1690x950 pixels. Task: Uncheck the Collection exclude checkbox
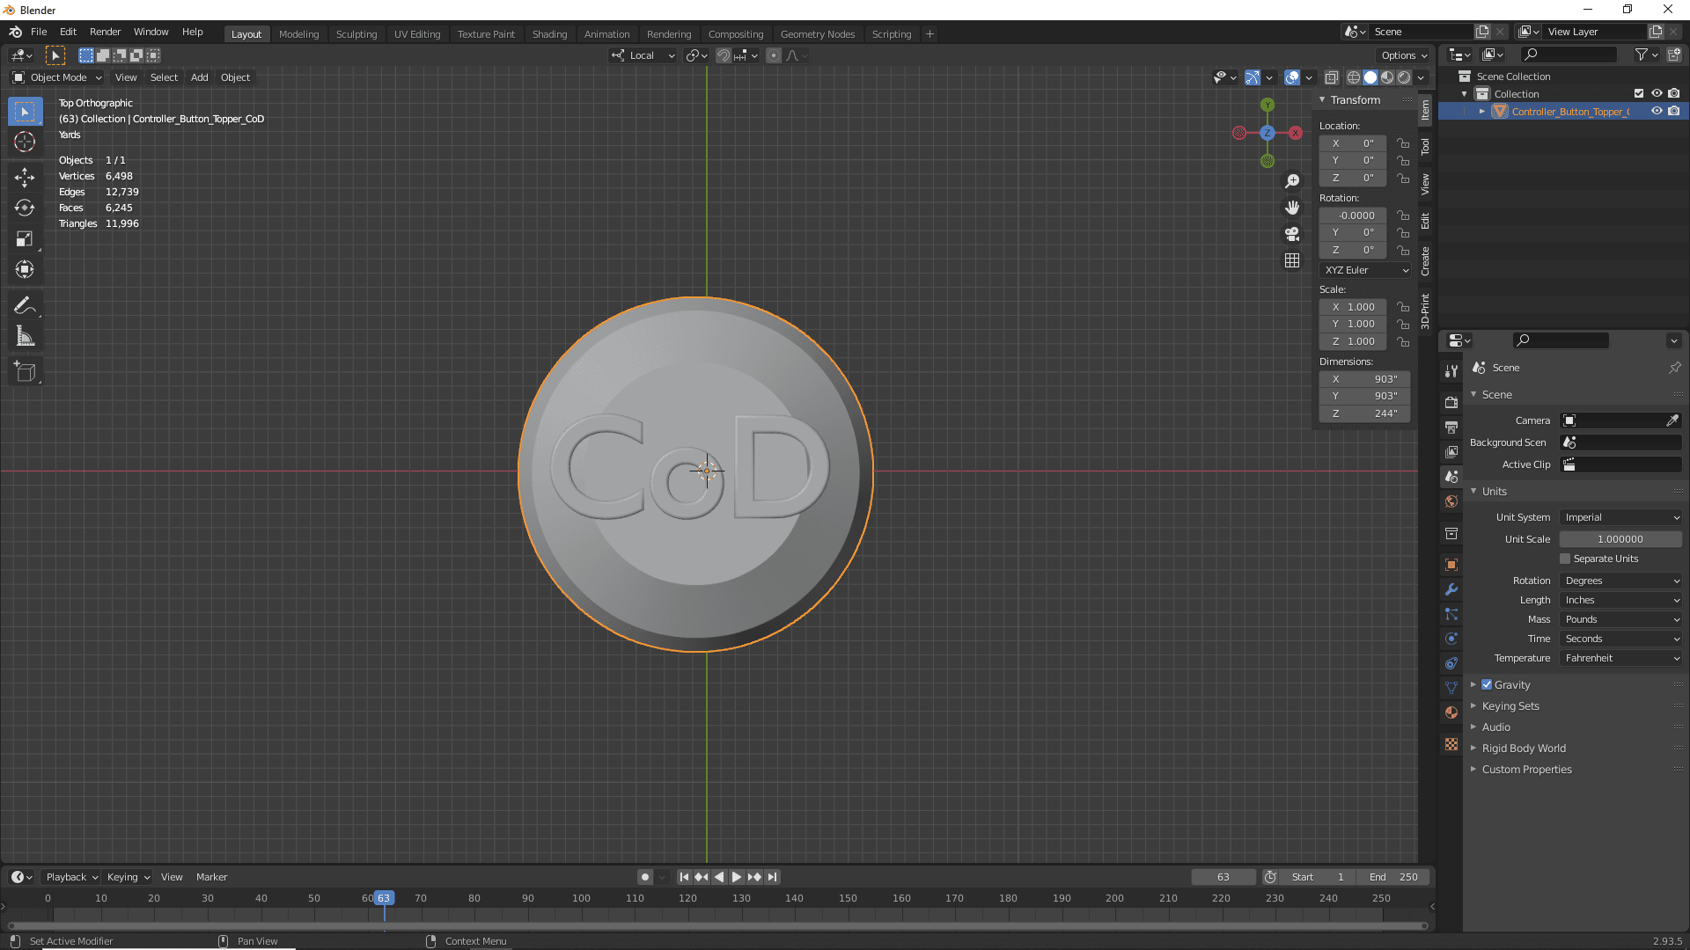[x=1639, y=93]
